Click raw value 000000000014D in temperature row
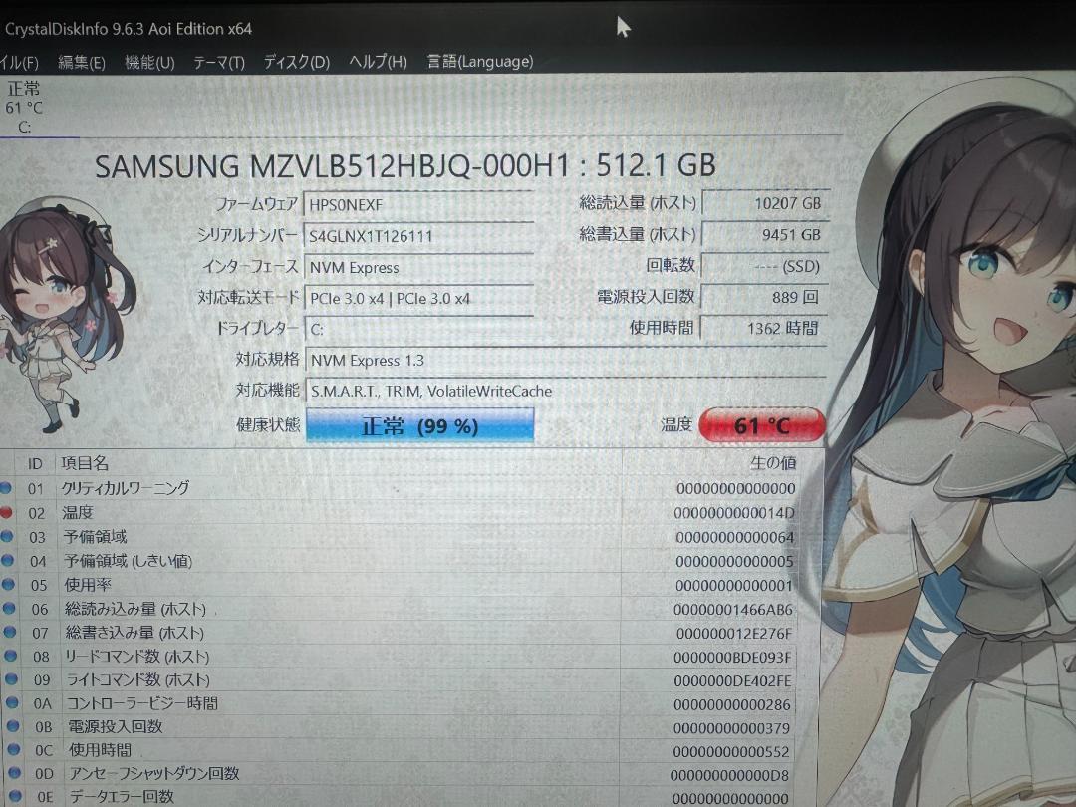The height and width of the screenshot is (807, 1076). click(x=733, y=513)
